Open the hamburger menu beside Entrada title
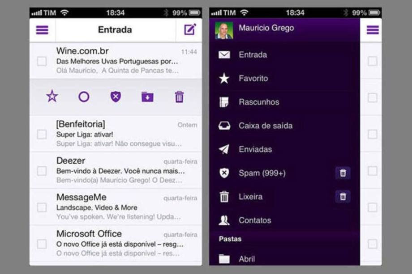This screenshot has width=412, height=274. click(x=42, y=30)
